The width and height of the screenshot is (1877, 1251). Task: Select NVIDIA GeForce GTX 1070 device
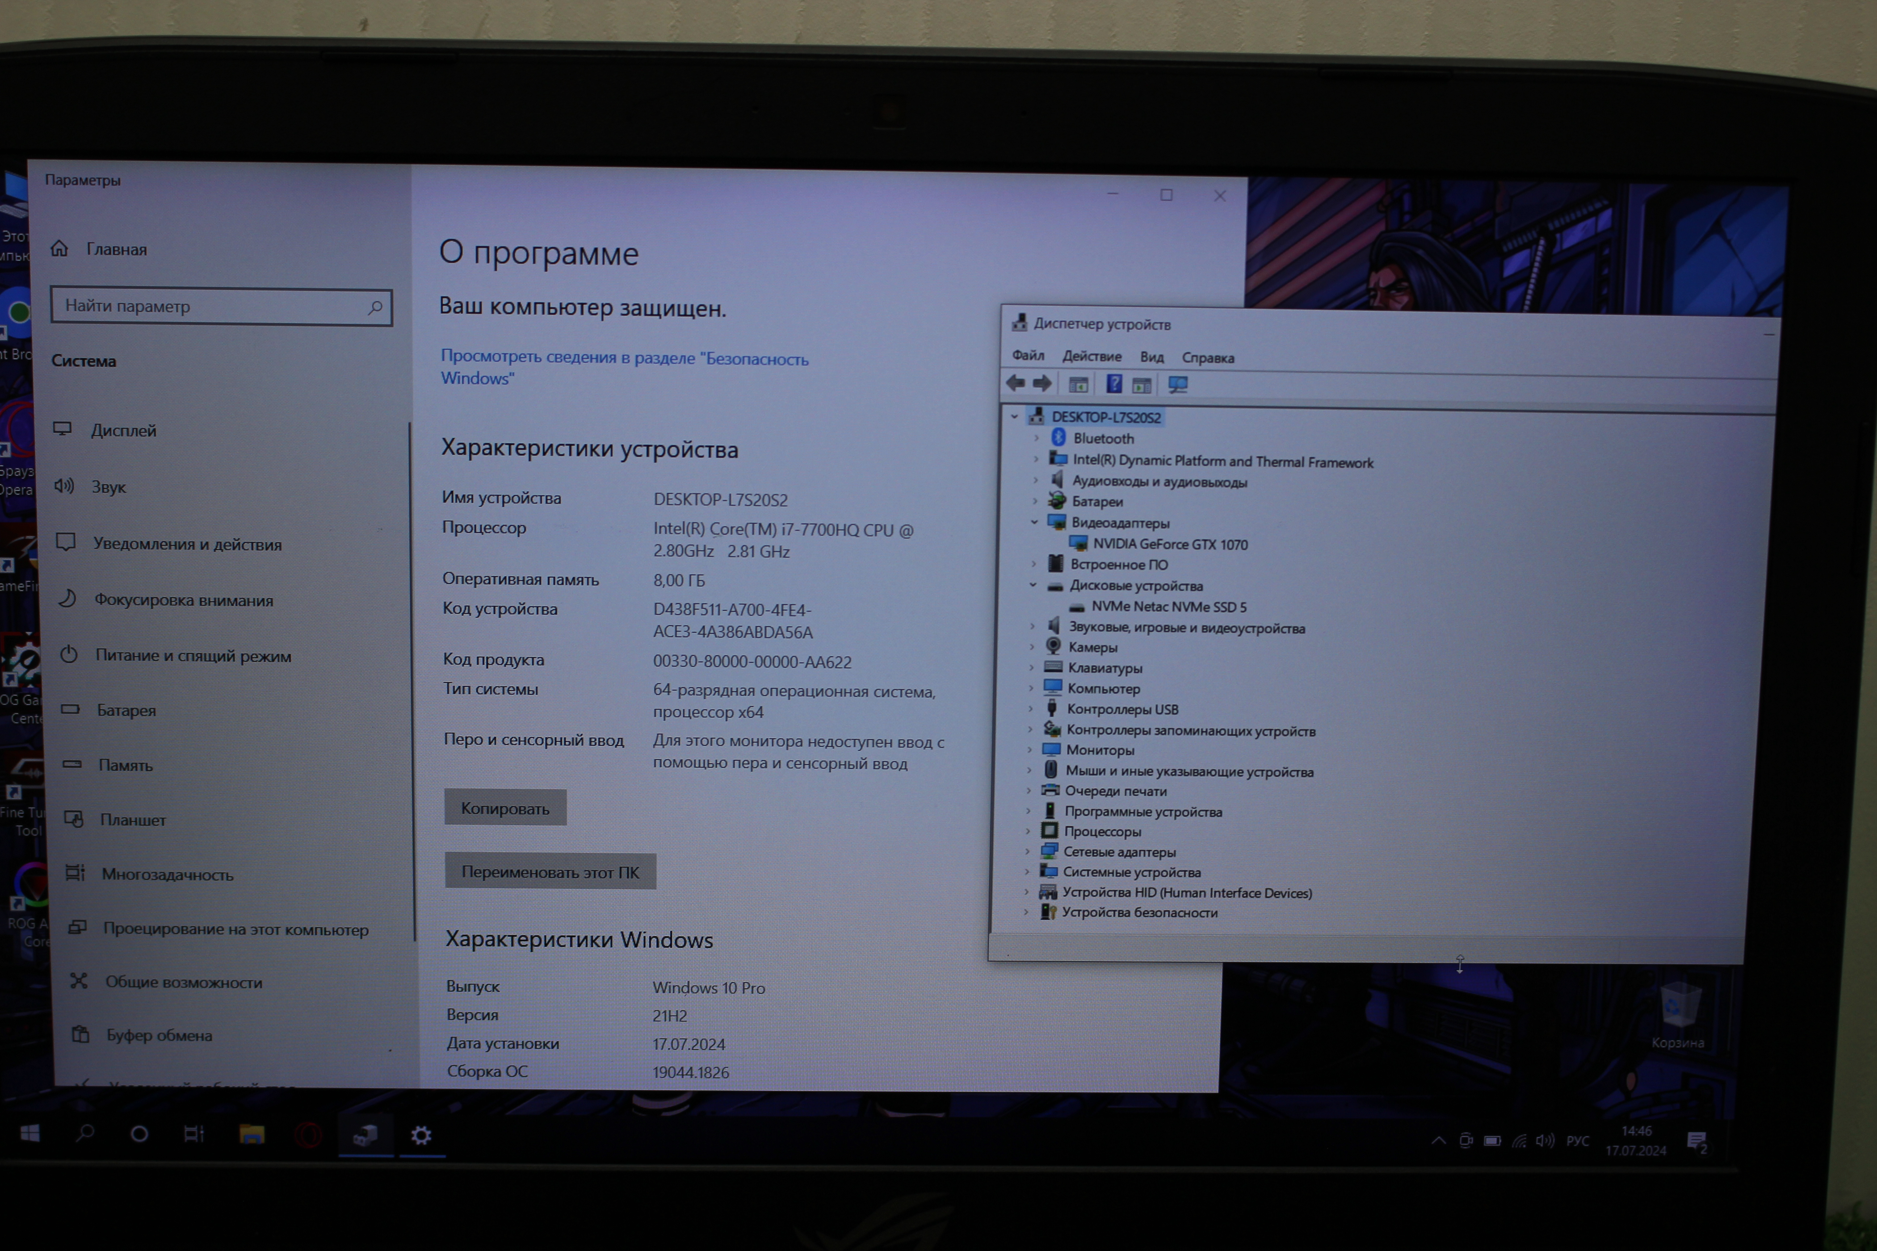tap(1170, 544)
